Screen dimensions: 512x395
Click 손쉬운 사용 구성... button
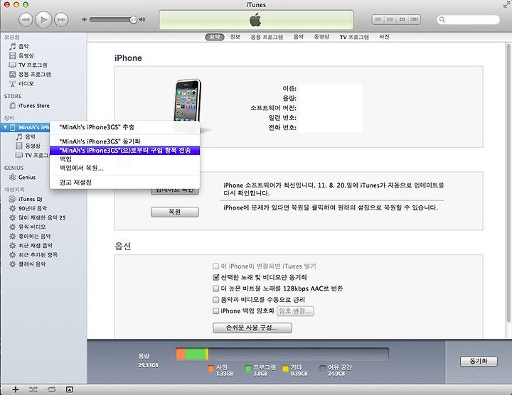pyautogui.click(x=252, y=328)
